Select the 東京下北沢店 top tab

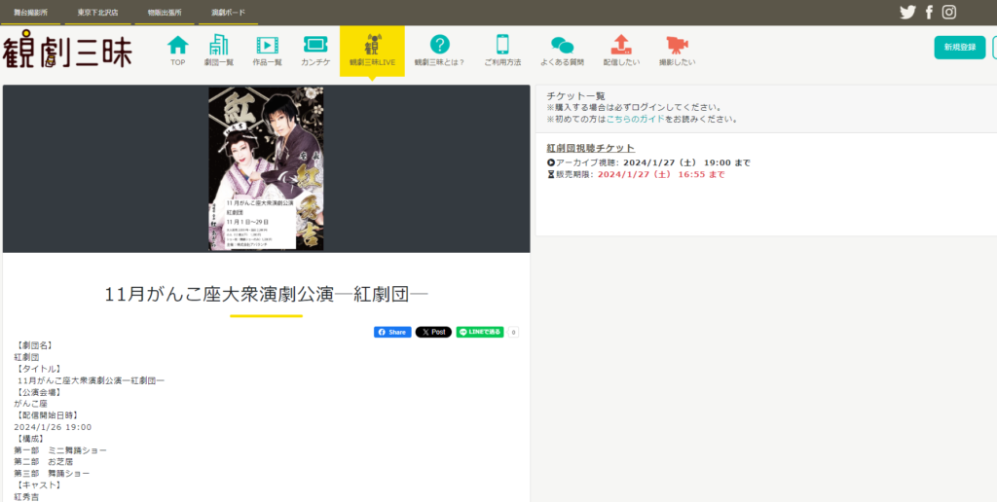(97, 12)
